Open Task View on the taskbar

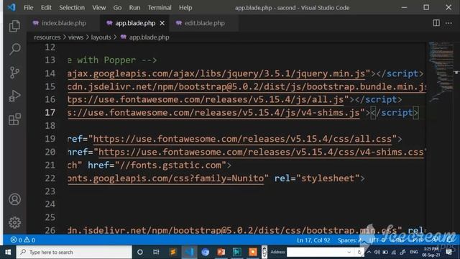coord(156,252)
